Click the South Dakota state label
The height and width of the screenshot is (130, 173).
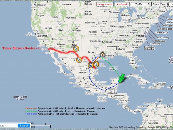tap(88, 13)
